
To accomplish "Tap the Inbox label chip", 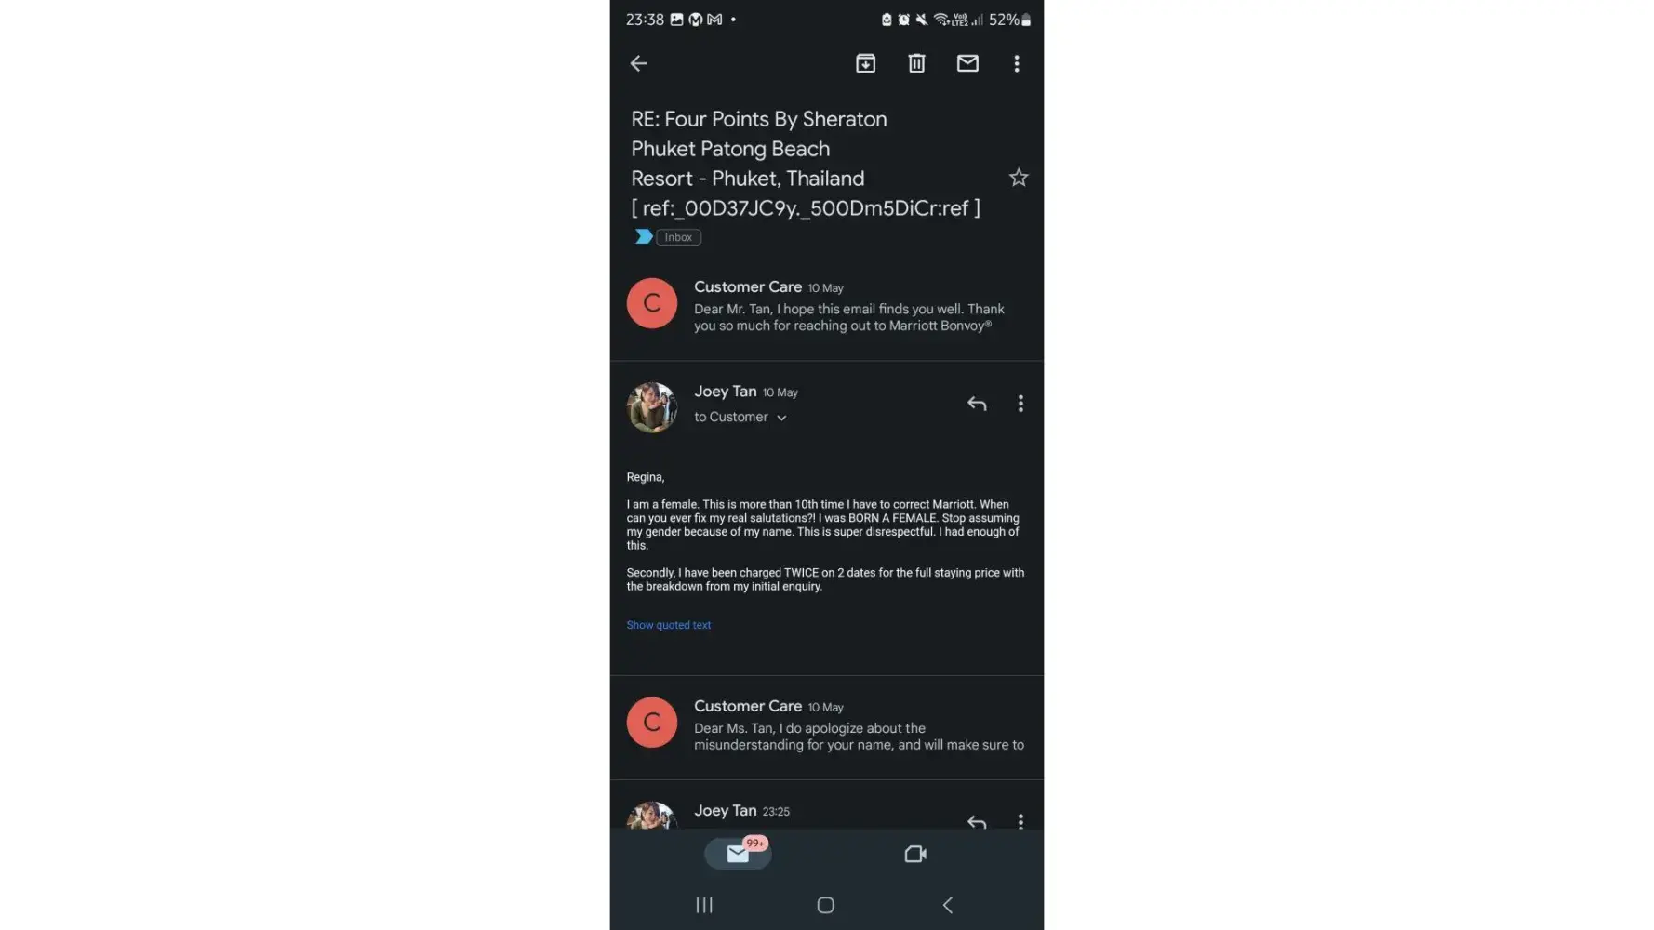I will pyautogui.click(x=678, y=237).
